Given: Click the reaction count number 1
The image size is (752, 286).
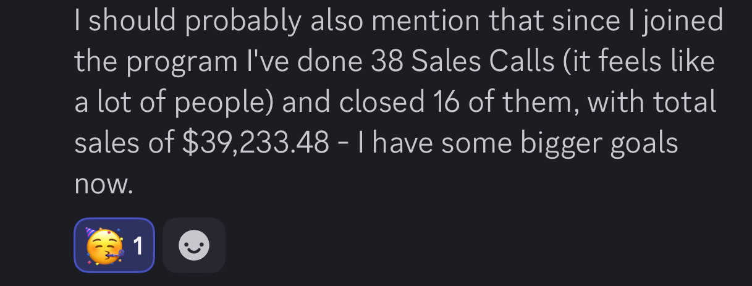Looking at the screenshot, I should 138,246.
